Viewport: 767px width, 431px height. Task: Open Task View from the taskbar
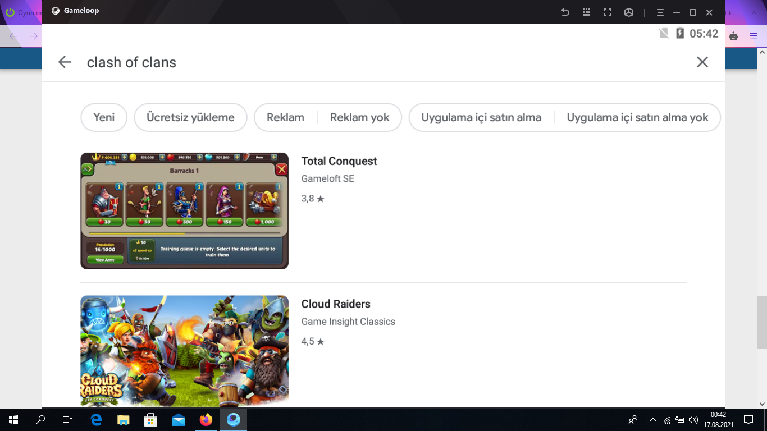pyautogui.click(x=67, y=420)
